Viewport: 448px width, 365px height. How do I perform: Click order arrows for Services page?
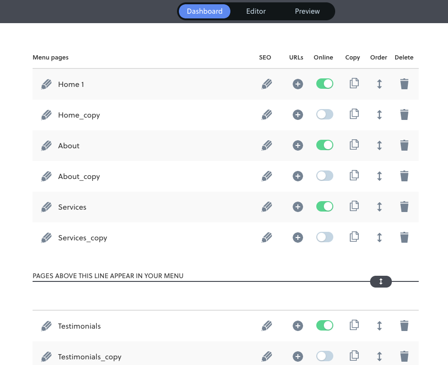(379, 207)
